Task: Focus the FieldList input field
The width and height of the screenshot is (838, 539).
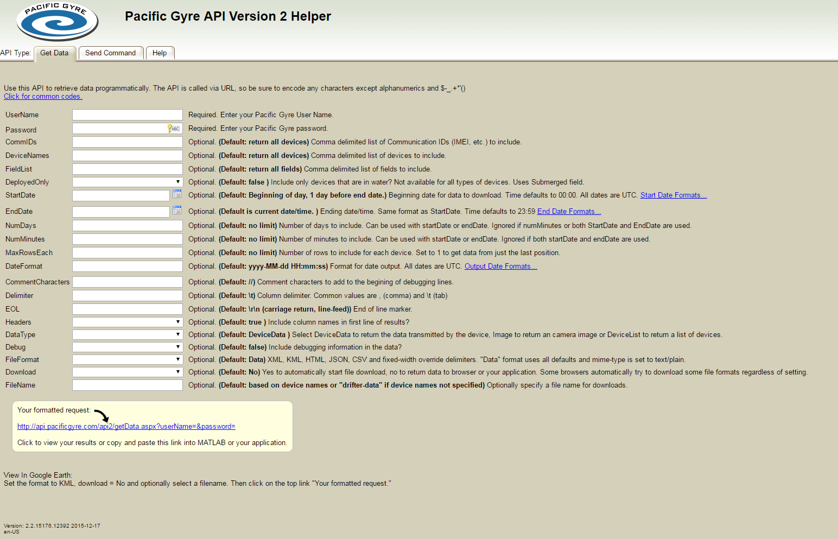Action: (x=128, y=169)
